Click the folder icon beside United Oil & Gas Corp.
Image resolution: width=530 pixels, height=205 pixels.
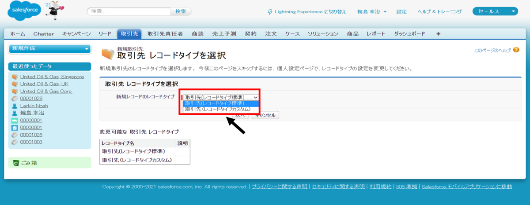15,92
